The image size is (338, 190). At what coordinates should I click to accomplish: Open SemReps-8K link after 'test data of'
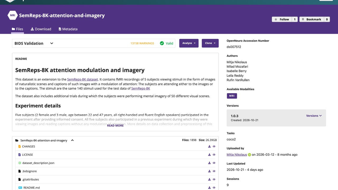[x=141, y=88]
